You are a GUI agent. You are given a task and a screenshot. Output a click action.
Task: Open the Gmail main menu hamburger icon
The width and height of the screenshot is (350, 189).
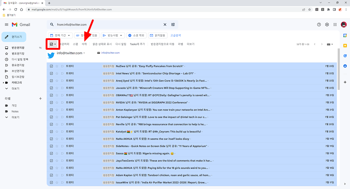pos(6,25)
